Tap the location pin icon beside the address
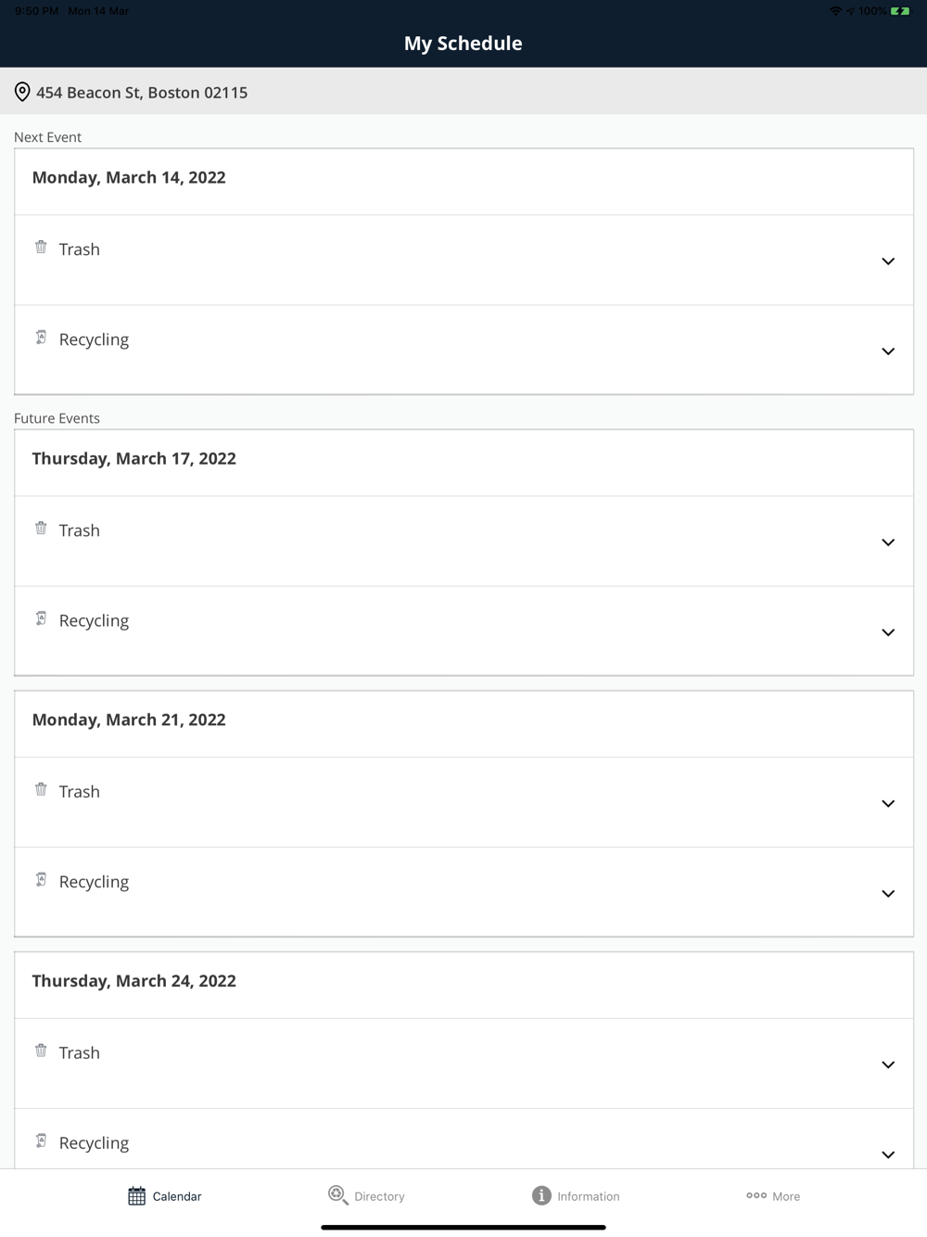927x1237 pixels. pos(22,92)
